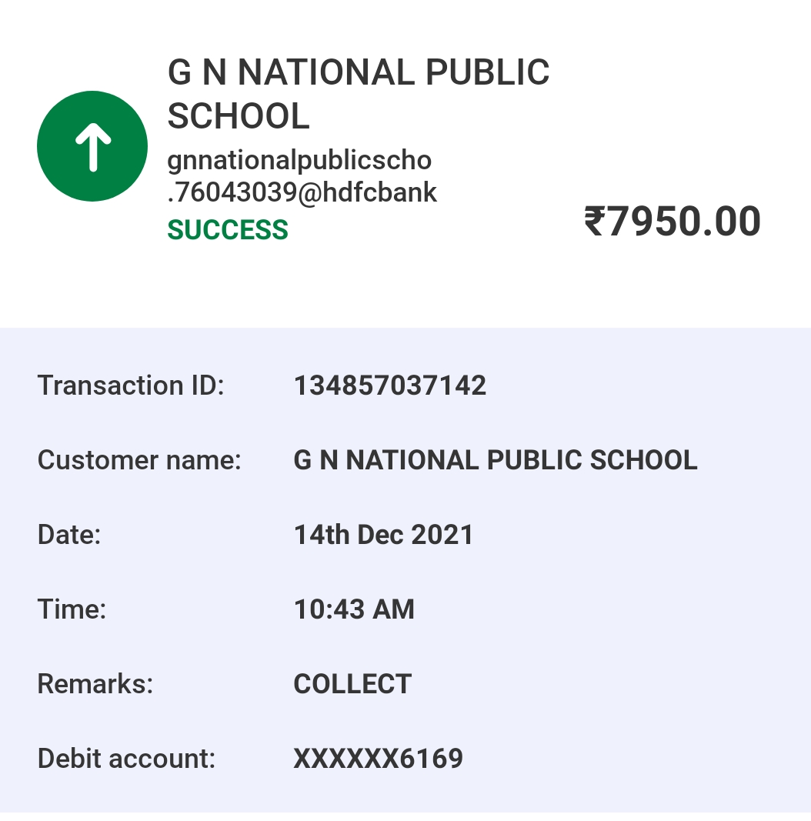Click the word SCHOOL in the header

click(x=239, y=116)
